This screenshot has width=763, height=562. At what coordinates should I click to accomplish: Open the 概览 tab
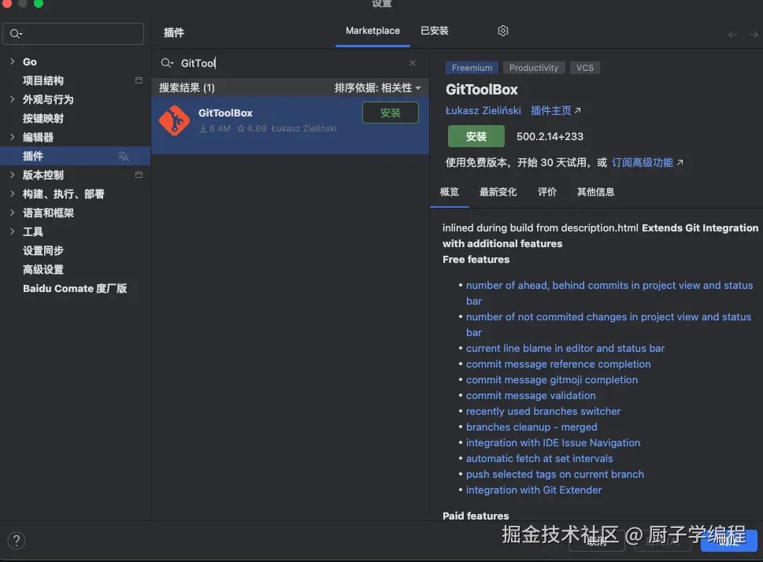[449, 192]
